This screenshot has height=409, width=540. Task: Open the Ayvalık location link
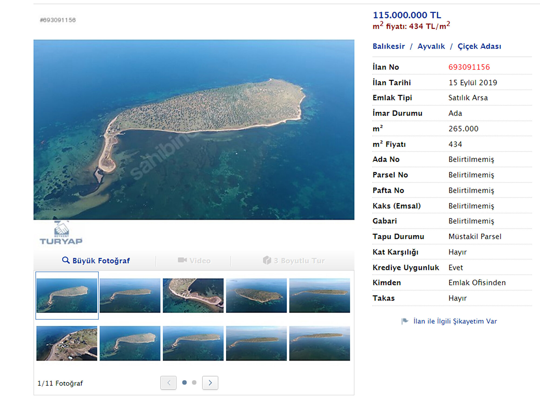click(x=431, y=46)
